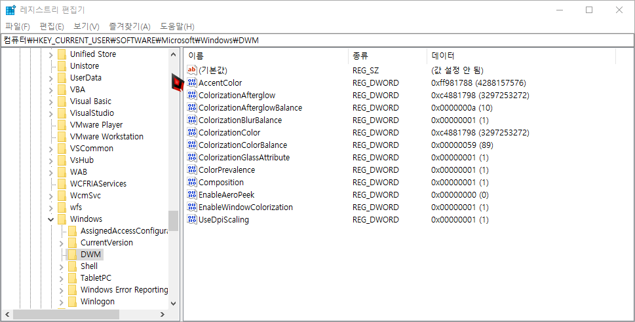Open the 편집(E) menu

pyautogui.click(x=51, y=27)
